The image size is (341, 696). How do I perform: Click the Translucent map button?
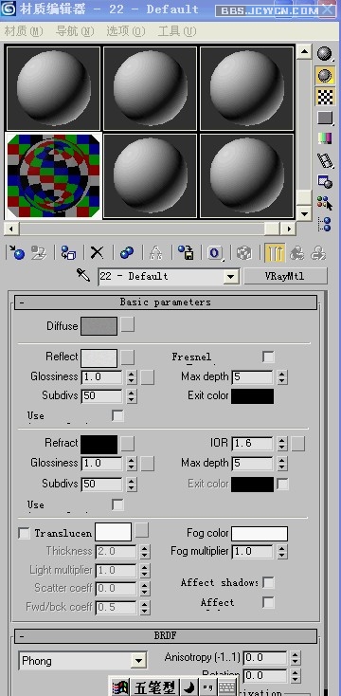tap(142, 530)
